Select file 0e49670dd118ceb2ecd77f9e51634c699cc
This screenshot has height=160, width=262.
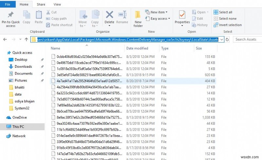(133, 62)
